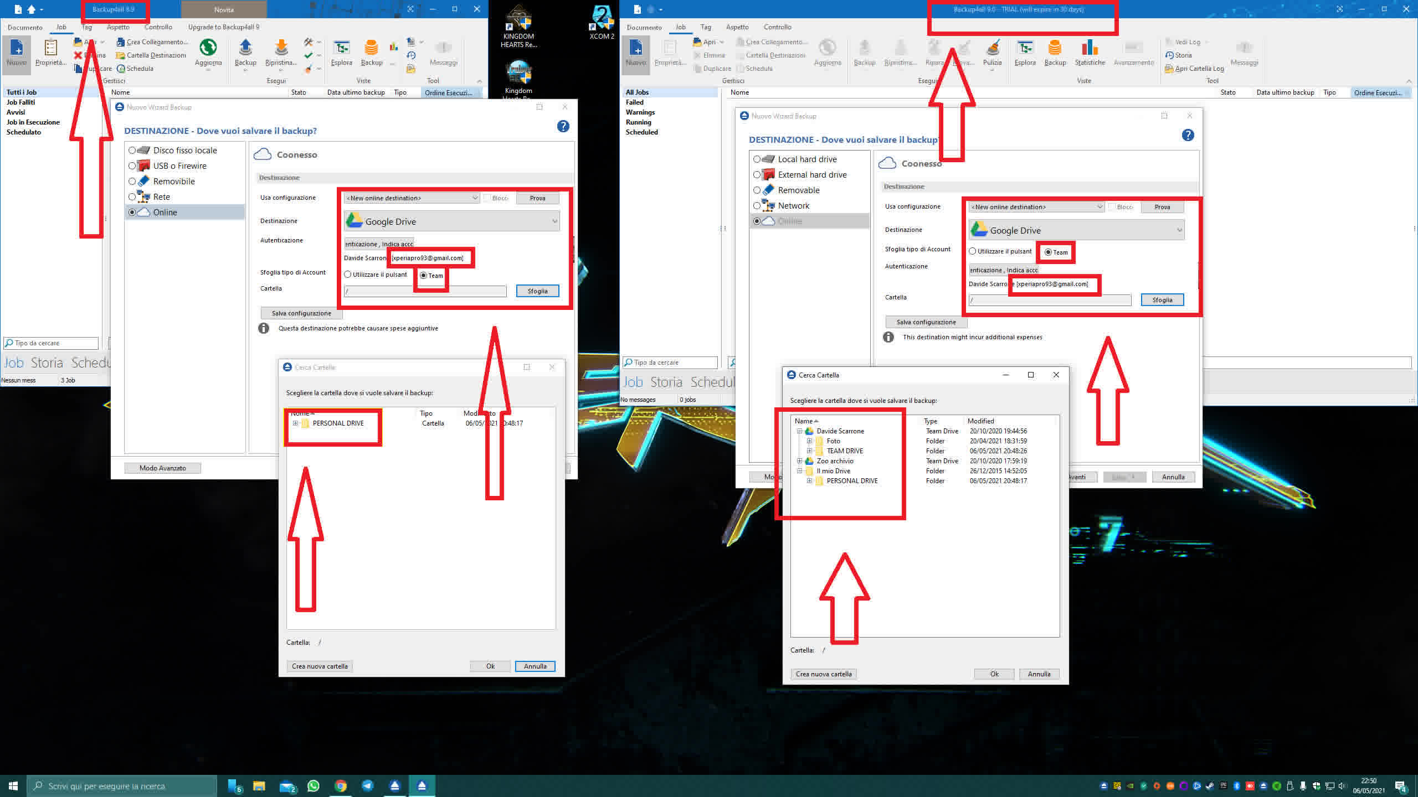Open Statistiche chart icon in right window
This screenshot has width=1418, height=797.
click(x=1090, y=53)
